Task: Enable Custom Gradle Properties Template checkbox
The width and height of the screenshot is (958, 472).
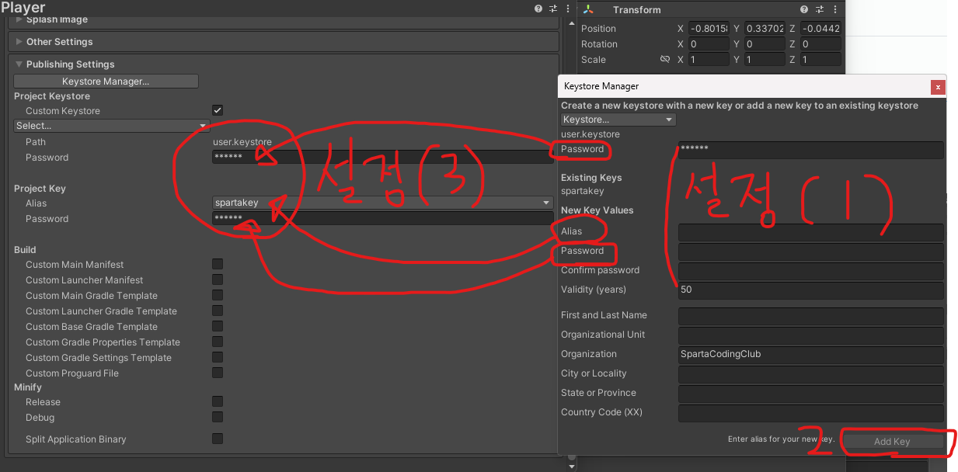Action: click(218, 342)
